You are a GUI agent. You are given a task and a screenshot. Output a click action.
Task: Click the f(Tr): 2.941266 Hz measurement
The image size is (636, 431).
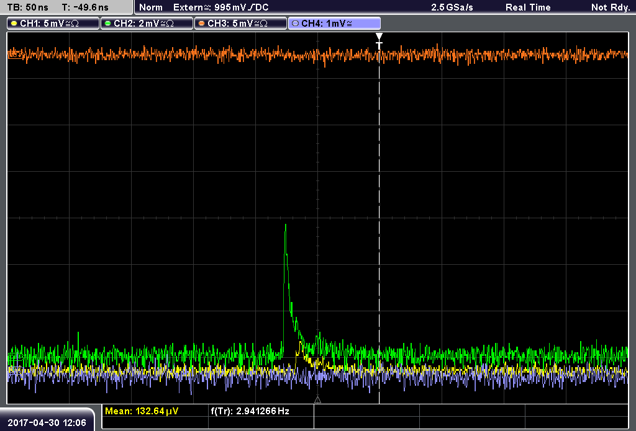click(250, 411)
